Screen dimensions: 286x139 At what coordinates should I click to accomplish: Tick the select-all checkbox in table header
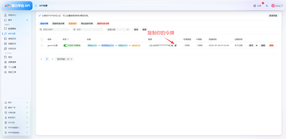click(42, 39)
